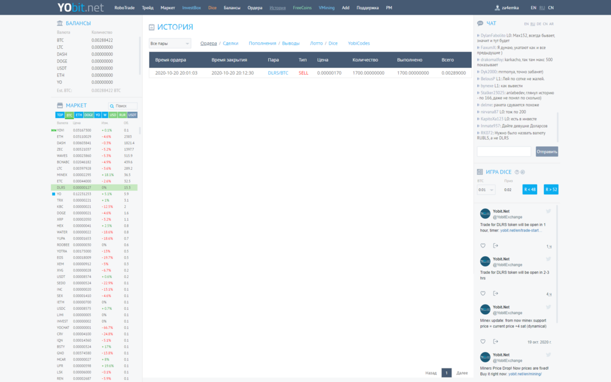Click Twitter bird on the 'open in 1 hour' tweet
Screen dimensions: 611x382
coord(548,211)
